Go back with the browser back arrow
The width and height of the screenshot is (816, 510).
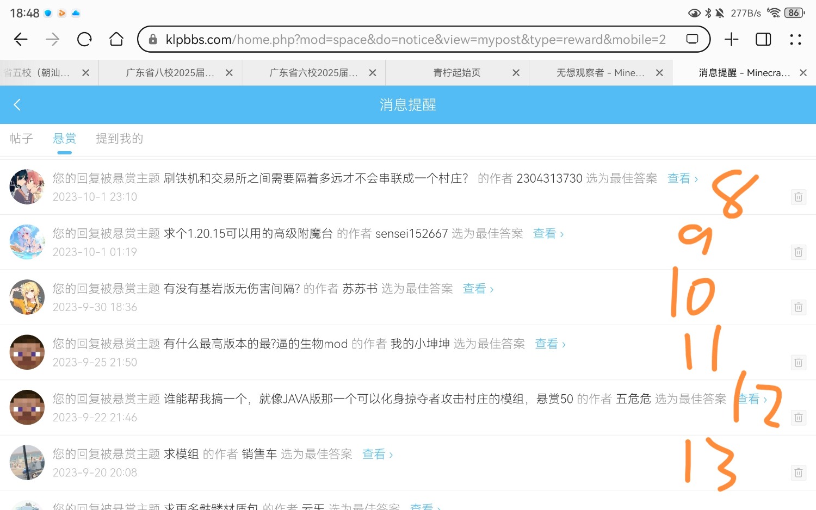pos(21,39)
